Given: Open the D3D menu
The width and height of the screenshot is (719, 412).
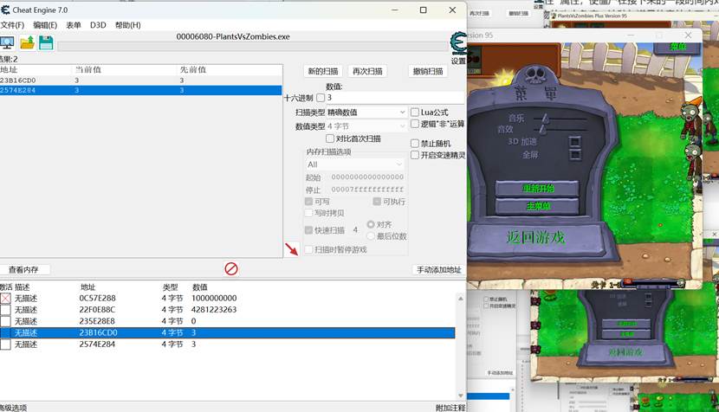Looking at the screenshot, I should tap(98, 25).
